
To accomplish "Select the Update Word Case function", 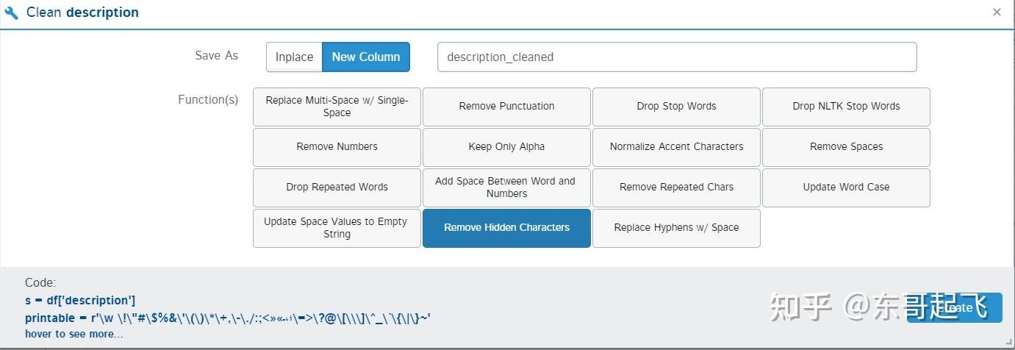I will click(846, 187).
